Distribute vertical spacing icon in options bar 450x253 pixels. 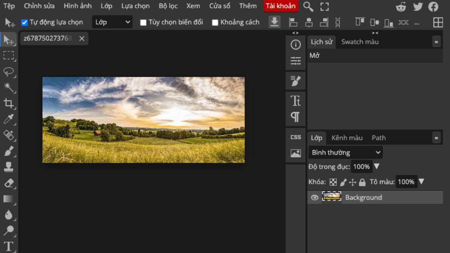338,22
